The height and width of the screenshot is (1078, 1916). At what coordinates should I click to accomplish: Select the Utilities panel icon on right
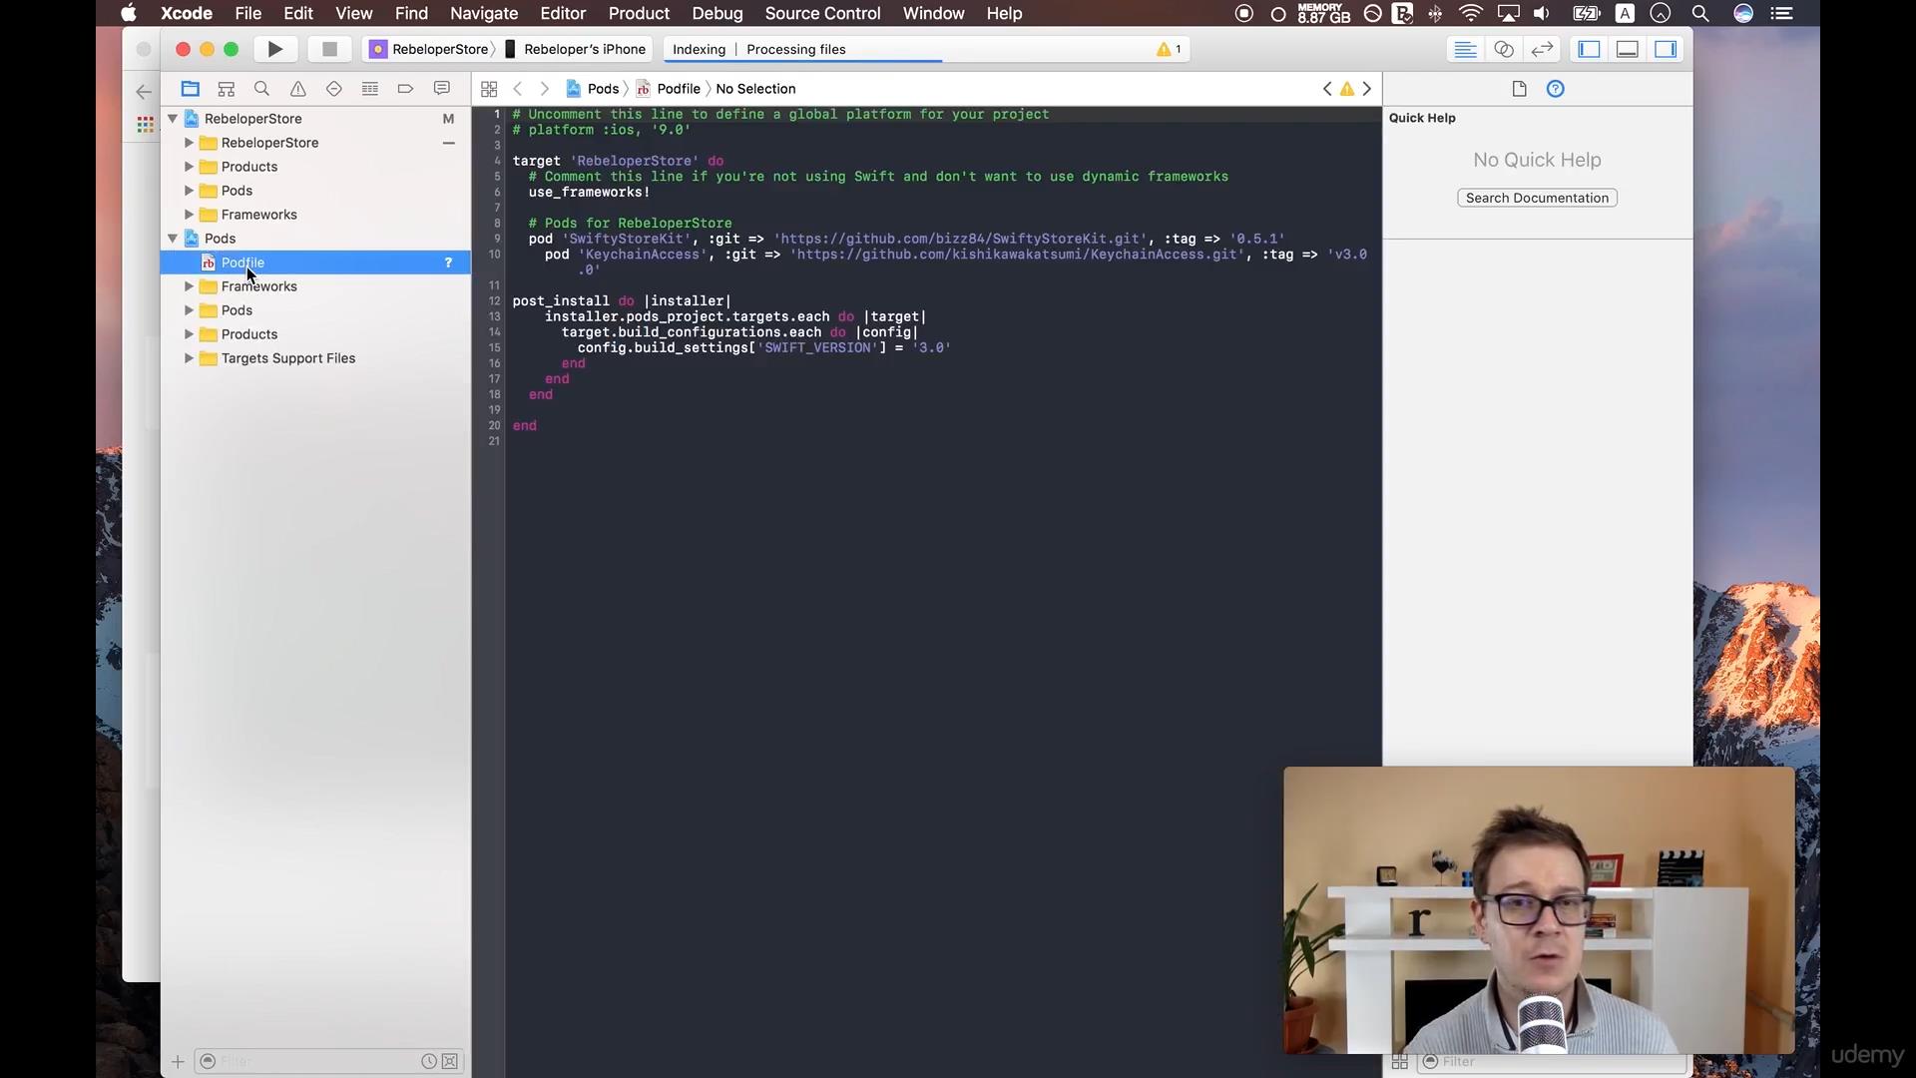(x=1665, y=49)
